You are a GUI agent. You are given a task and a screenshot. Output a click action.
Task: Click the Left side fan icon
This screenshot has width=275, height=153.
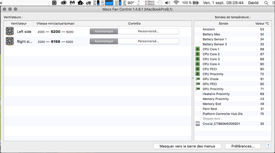10,31
